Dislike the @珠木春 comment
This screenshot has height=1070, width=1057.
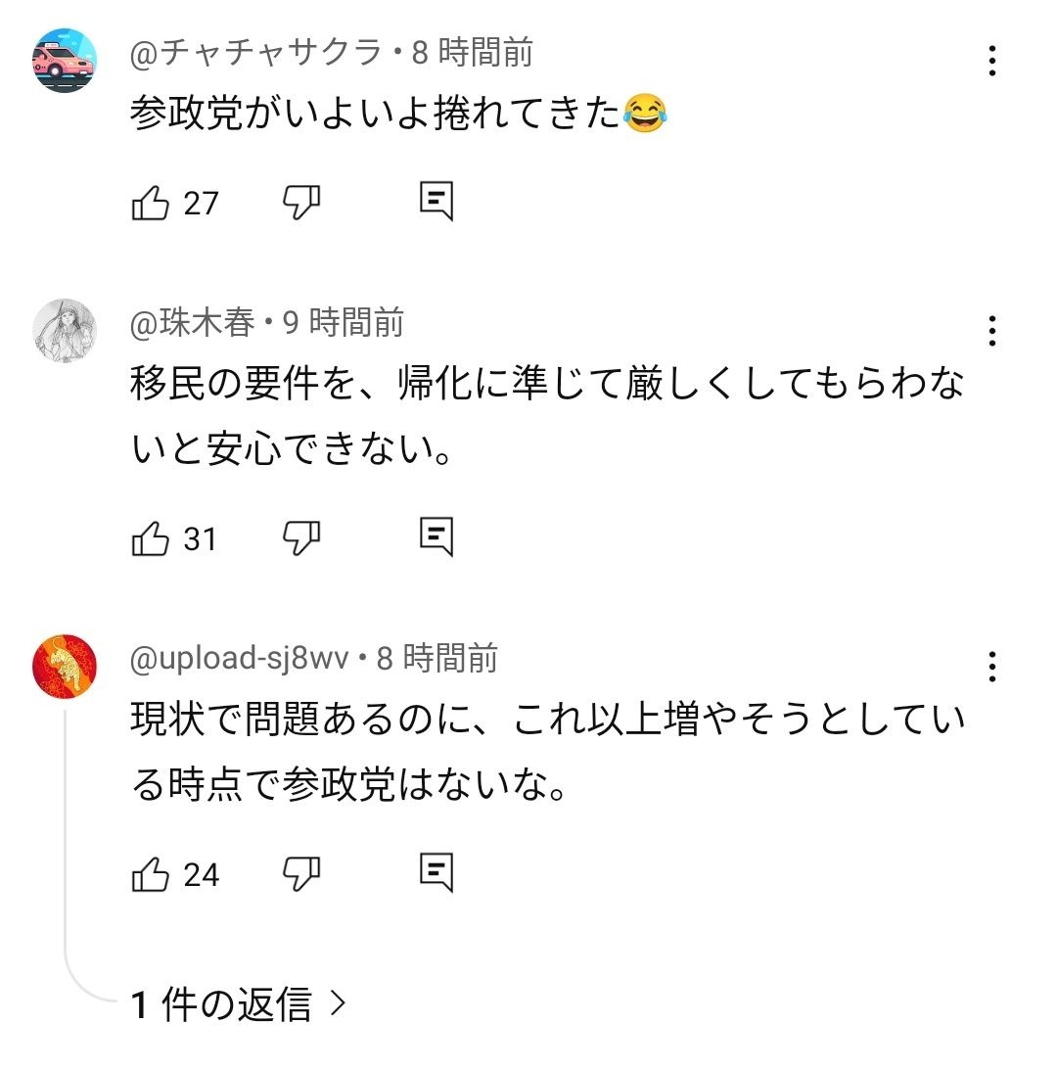(x=301, y=538)
